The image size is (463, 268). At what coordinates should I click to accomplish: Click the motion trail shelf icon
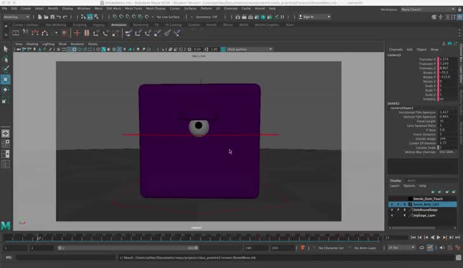tap(35, 33)
